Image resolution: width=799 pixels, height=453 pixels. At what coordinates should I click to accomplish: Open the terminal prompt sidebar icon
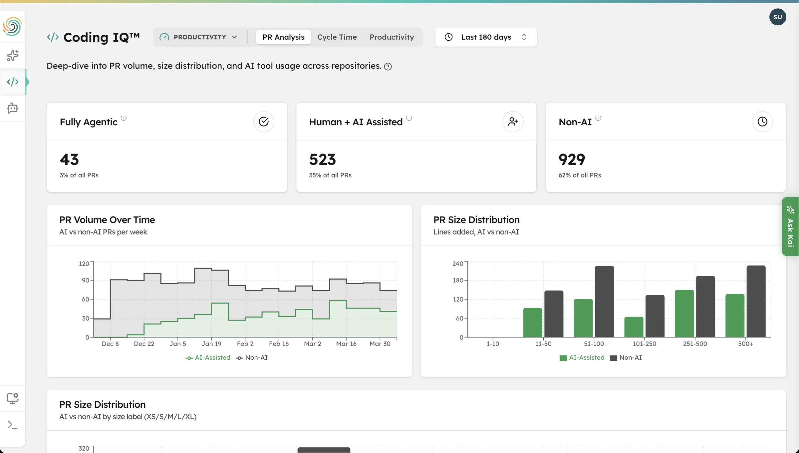click(x=13, y=425)
